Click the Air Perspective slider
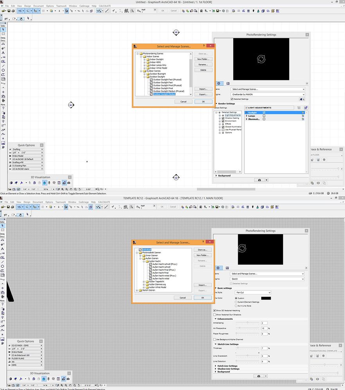 click(x=248, y=328)
